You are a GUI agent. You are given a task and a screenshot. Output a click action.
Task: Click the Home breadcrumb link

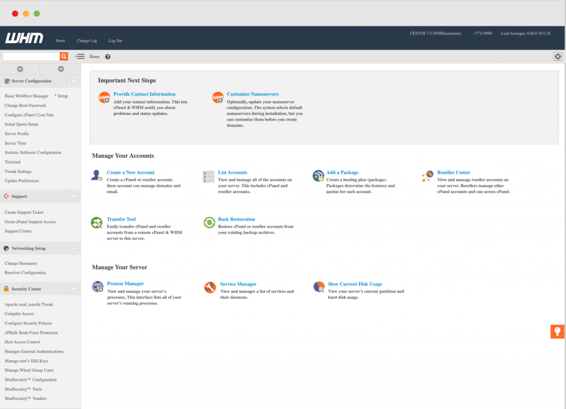[x=95, y=56]
